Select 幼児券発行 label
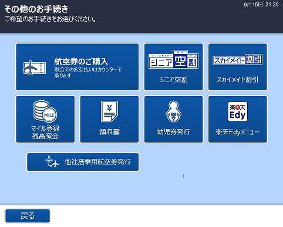 [173, 132]
